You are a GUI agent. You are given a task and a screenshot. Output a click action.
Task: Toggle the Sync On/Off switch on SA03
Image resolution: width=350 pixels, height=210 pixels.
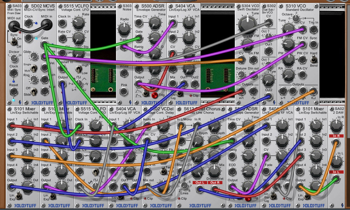click(x=14, y=41)
